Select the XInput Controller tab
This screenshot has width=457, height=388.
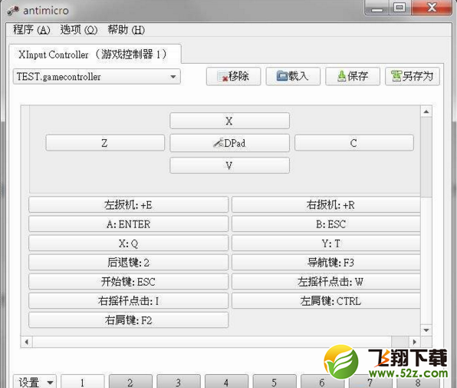coord(95,55)
